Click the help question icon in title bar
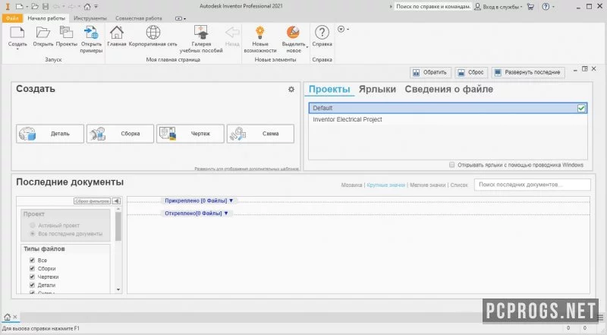Image resolution: width=607 pixels, height=335 pixels. point(546,7)
